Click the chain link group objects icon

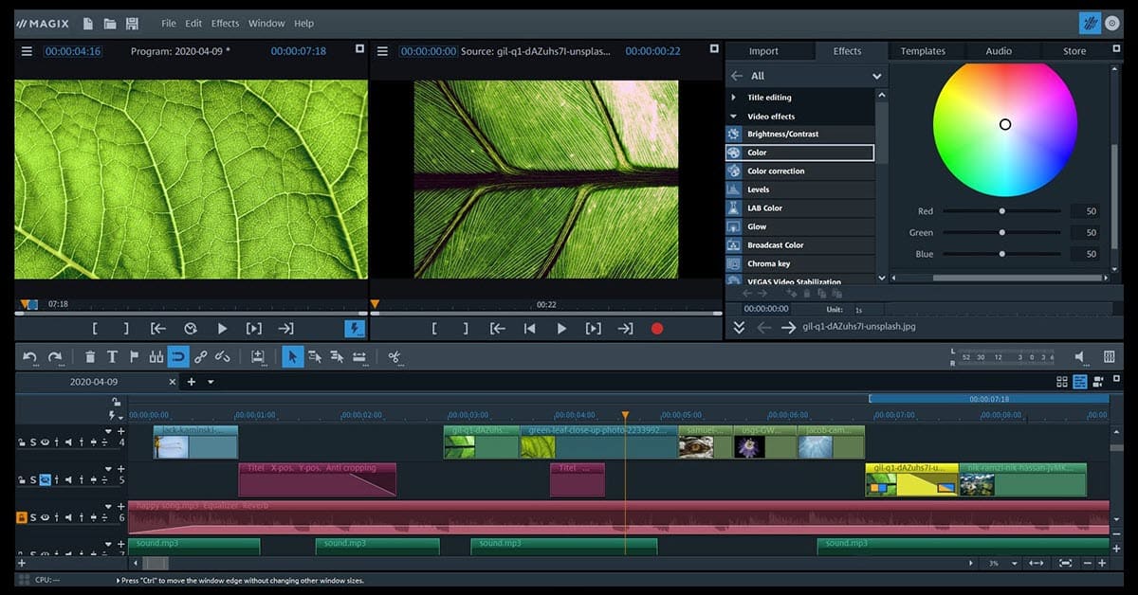(200, 357)
